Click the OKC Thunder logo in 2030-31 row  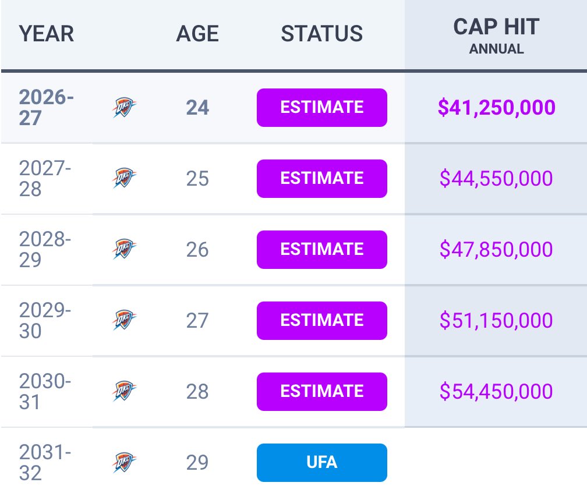pos(124,392)
